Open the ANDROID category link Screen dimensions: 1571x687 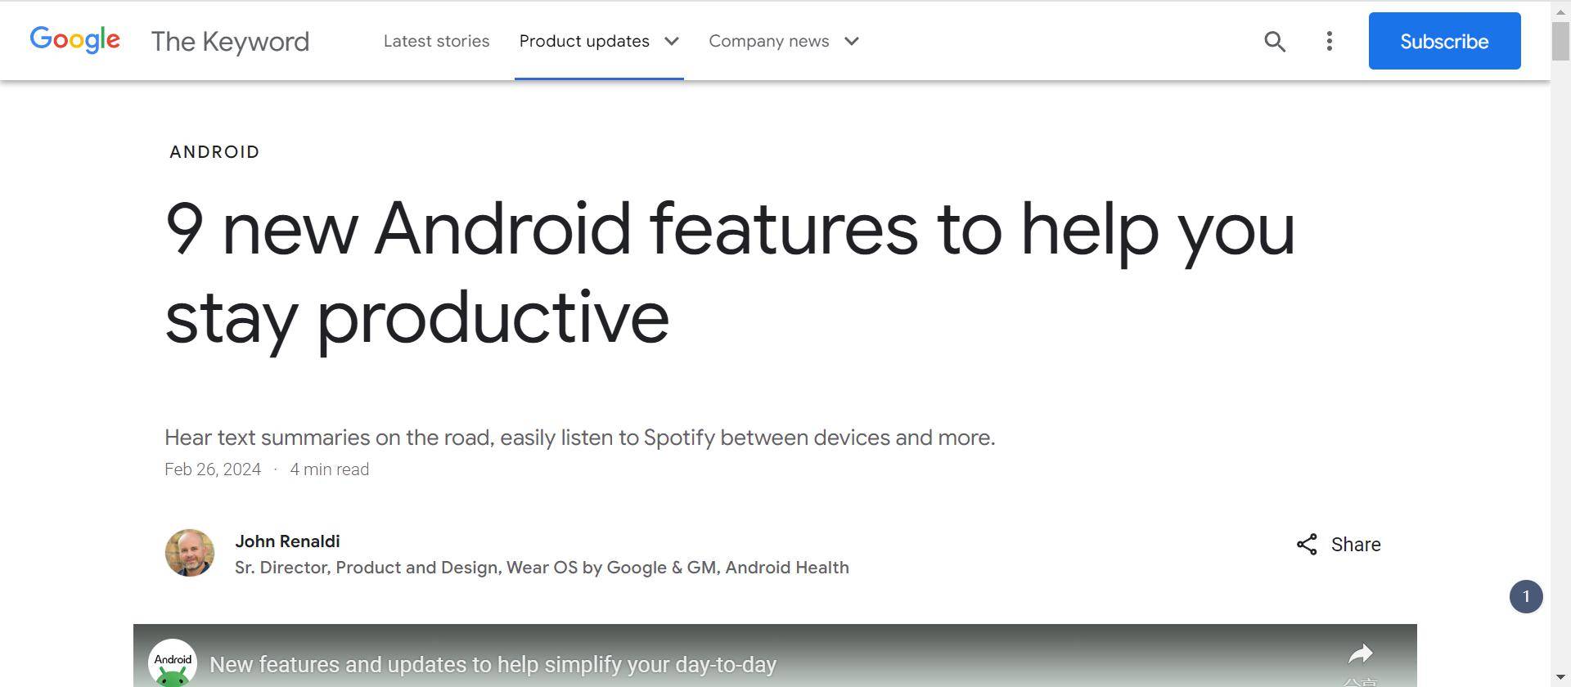[x=214, y=152]
